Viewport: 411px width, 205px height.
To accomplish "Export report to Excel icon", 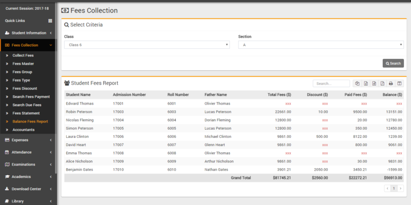I will click(x=366, y=84).
